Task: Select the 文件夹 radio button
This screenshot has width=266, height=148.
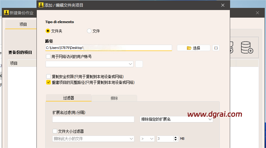Action: (48, 31)
